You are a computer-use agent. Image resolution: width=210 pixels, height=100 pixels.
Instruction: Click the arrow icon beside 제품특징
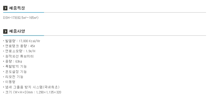click(5, 8)
